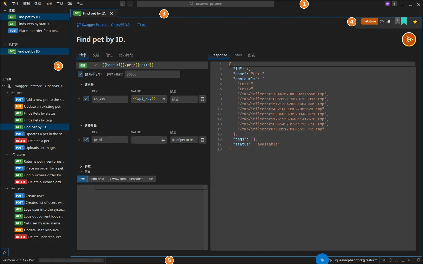This screenshot has height=264, width=423.
Task: Switch to the 图表 tab
Action: (251, 55)
